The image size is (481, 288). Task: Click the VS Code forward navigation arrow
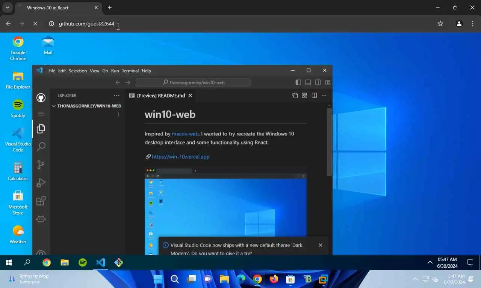point(128,82)
